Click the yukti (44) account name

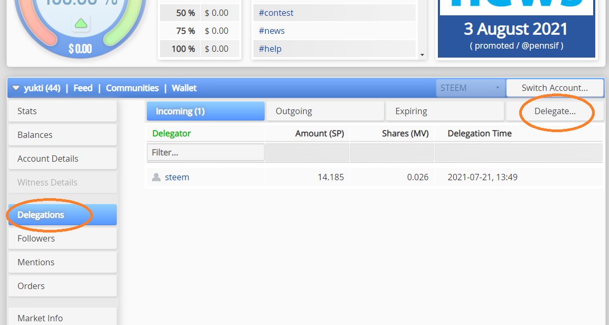pos(42,88)
